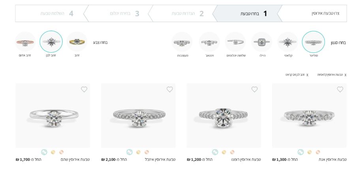Select the מעוצבות style ring icon
The image size is (359, 177).
tap(182, 42)
